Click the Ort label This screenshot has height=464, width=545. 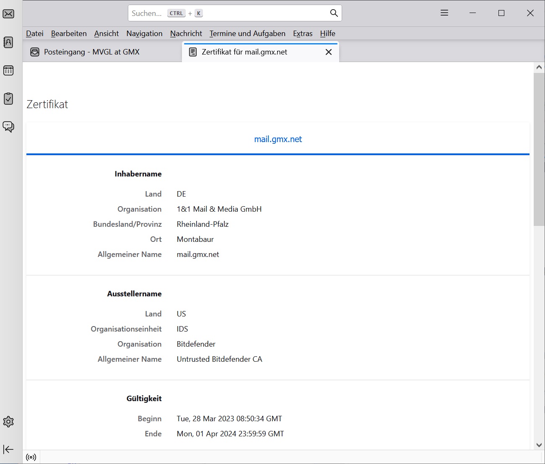(x=156, y=239)
